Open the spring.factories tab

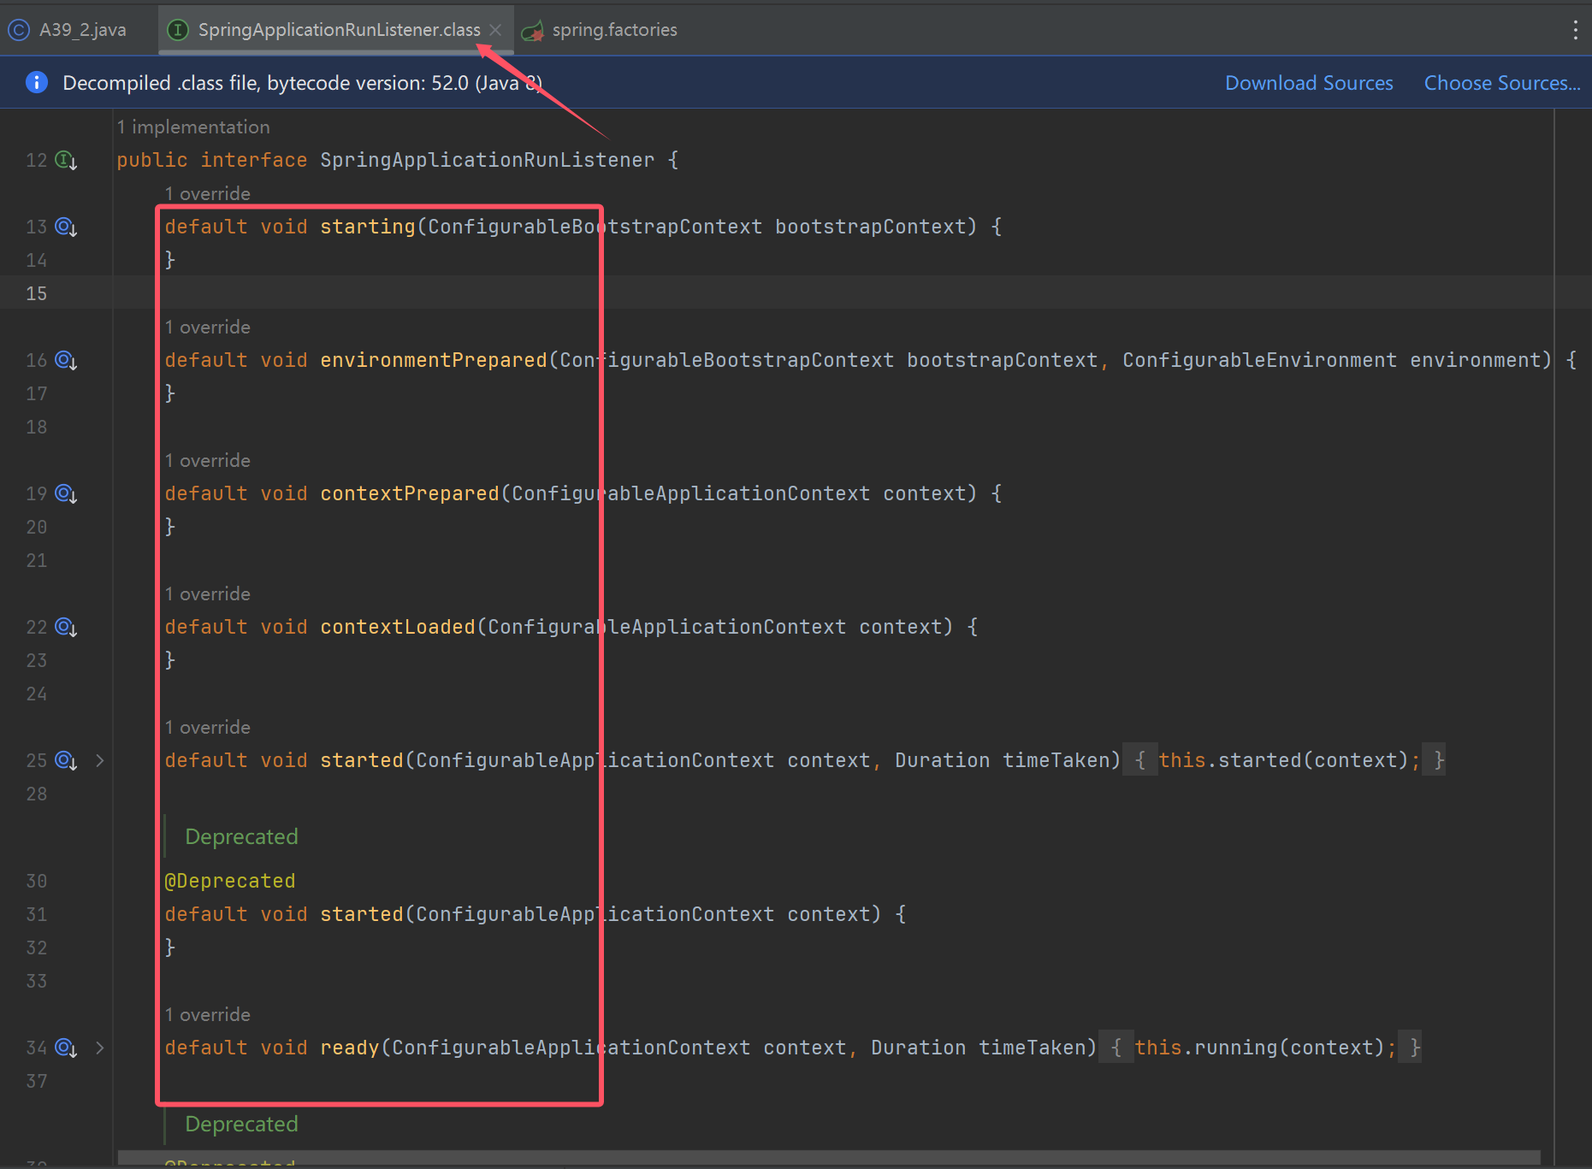(614, 30)
